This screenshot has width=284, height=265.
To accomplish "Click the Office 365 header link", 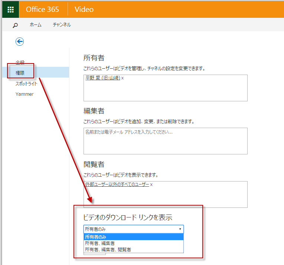I will (42, 9).
